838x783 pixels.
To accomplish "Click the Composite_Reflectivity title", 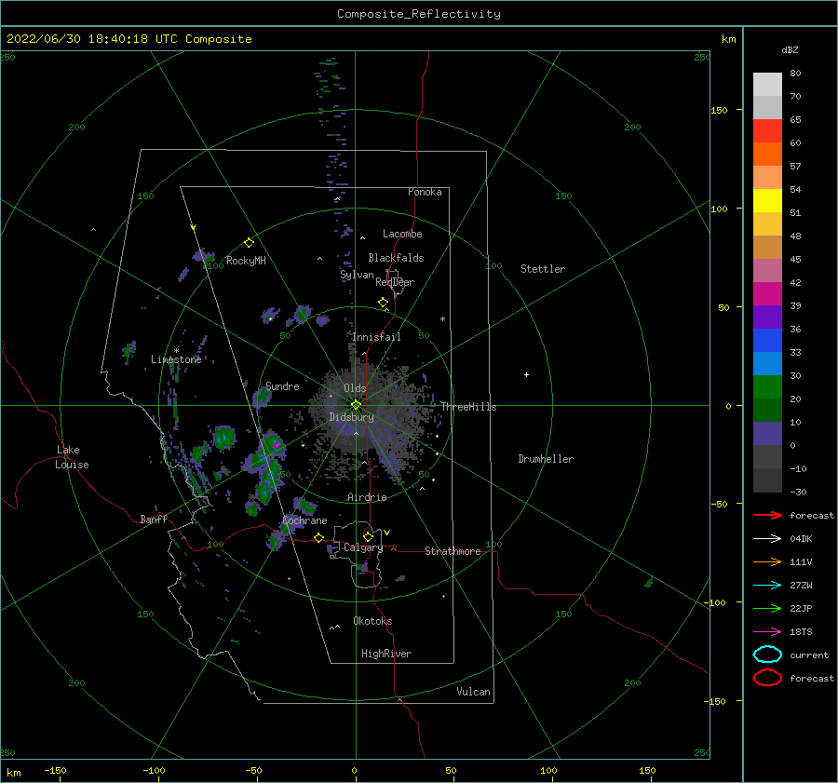I will tap(419, 14).
